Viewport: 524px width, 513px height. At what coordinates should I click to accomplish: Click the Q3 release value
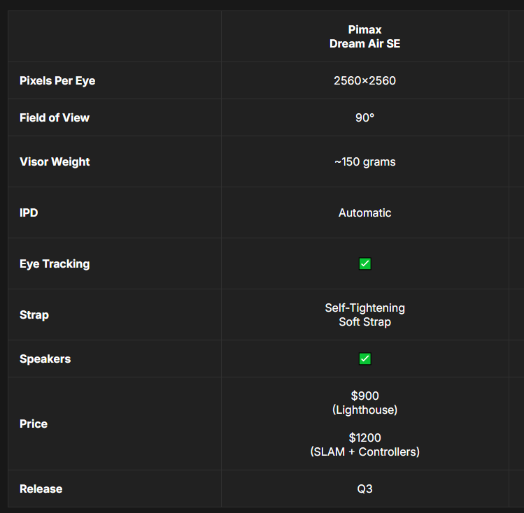(x=364, y=489)
